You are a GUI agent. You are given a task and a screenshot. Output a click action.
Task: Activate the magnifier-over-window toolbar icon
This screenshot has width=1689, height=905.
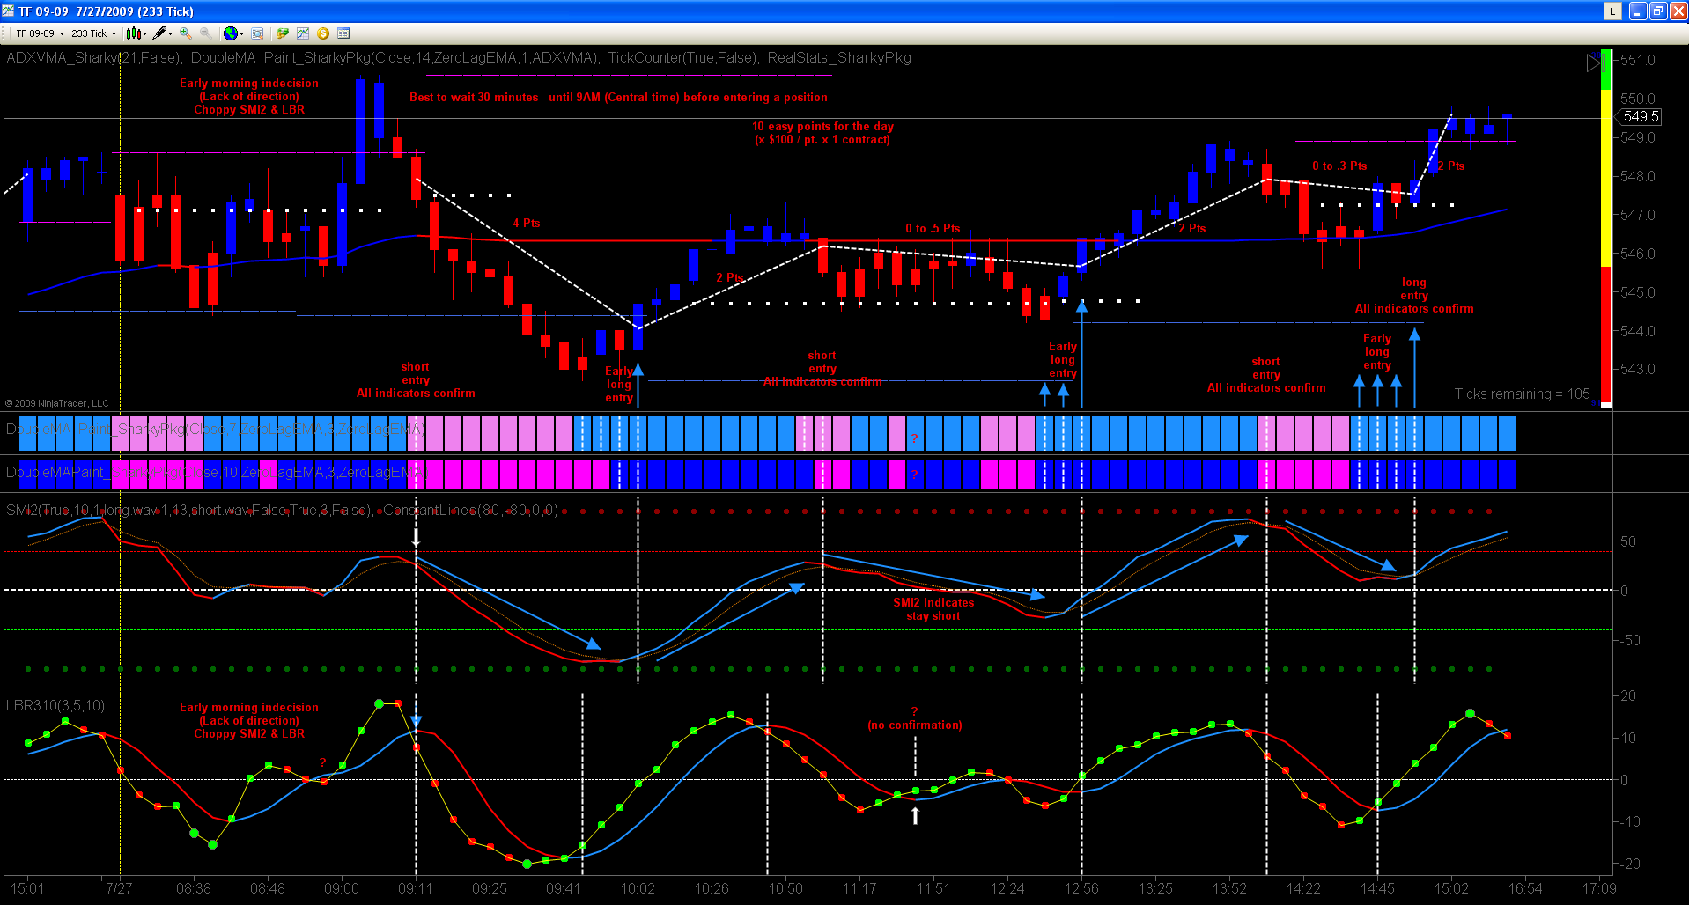pos(257,33)
